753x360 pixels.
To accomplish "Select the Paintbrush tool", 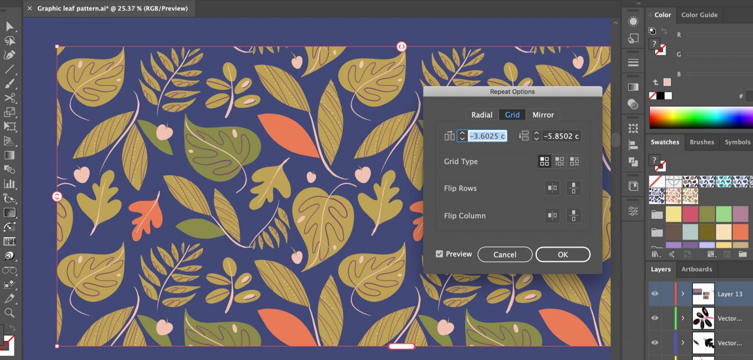I will [9, 83].
